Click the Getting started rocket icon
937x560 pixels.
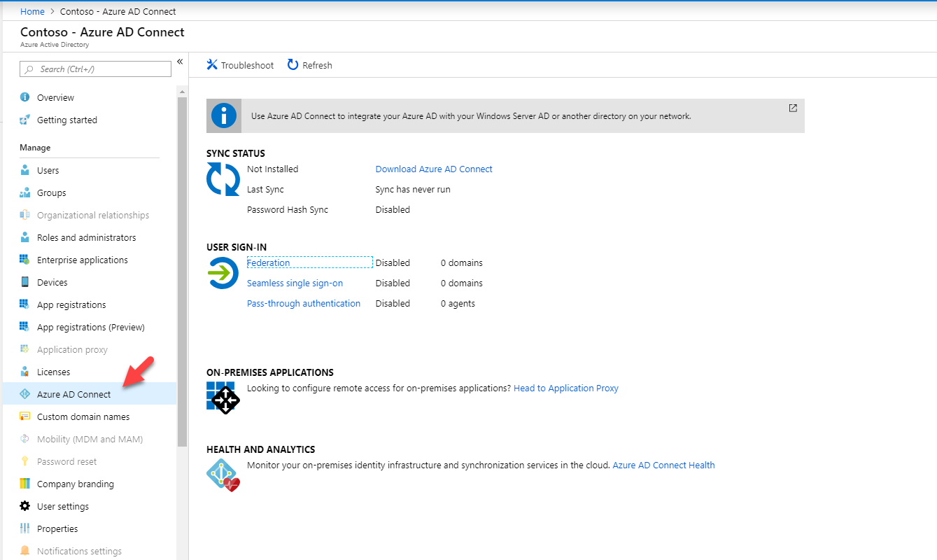(25, 120)
